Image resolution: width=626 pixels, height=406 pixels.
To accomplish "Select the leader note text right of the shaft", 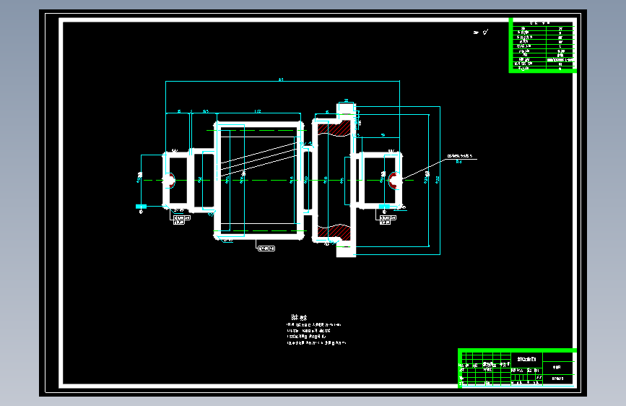I will click(459, 156).
